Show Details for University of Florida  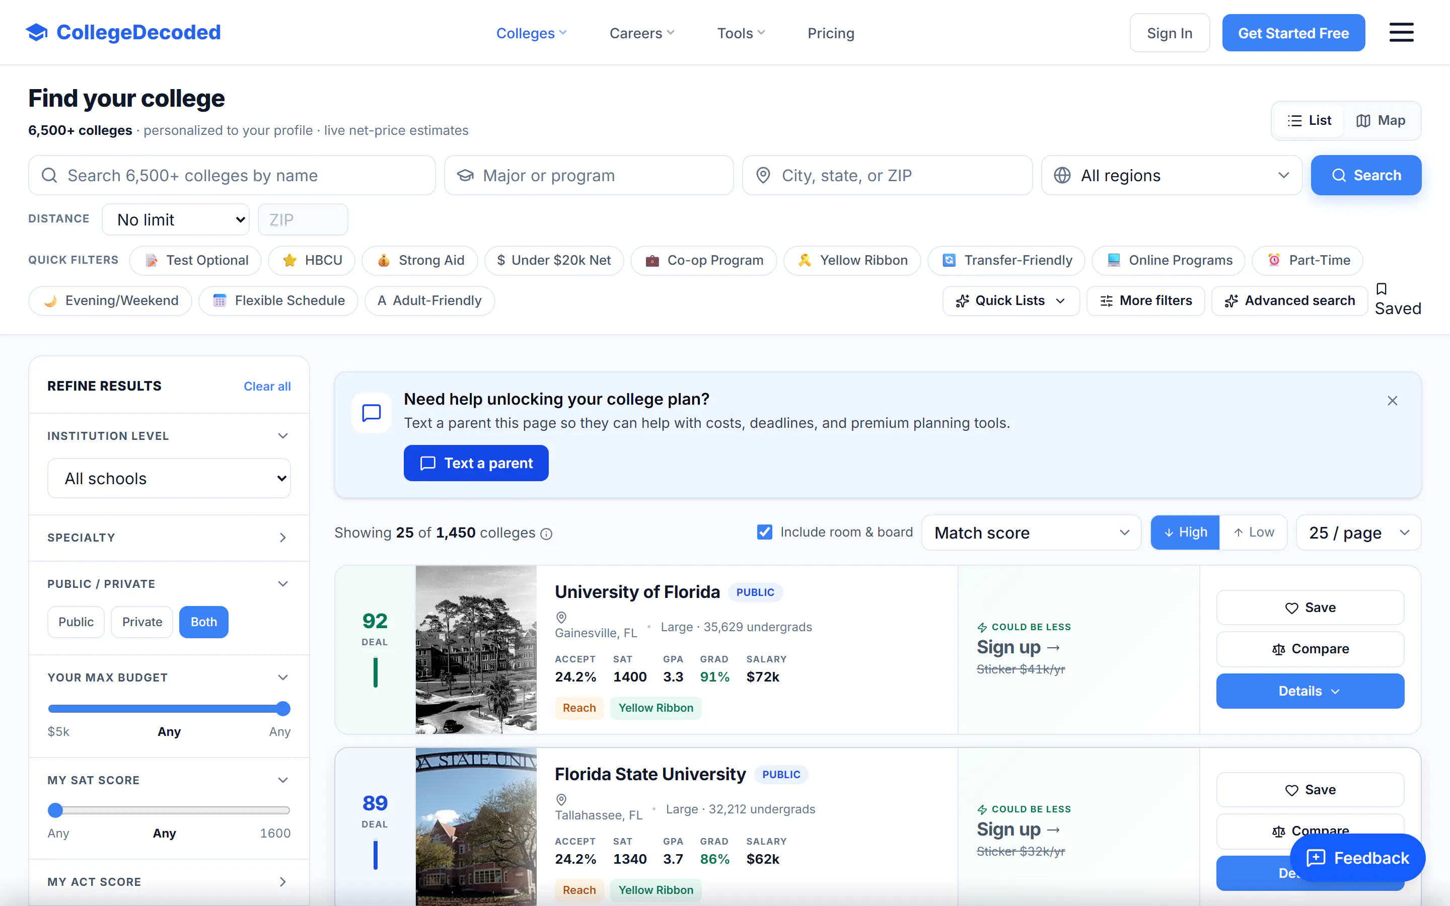1310,691
